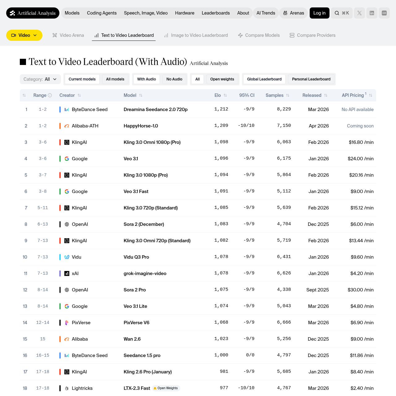Open the X (Twitter) social icon
This screenshot has width=396, height=396.
point(359,13)
